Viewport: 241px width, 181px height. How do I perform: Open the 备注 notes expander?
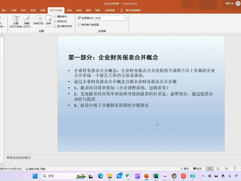[185, 169]
